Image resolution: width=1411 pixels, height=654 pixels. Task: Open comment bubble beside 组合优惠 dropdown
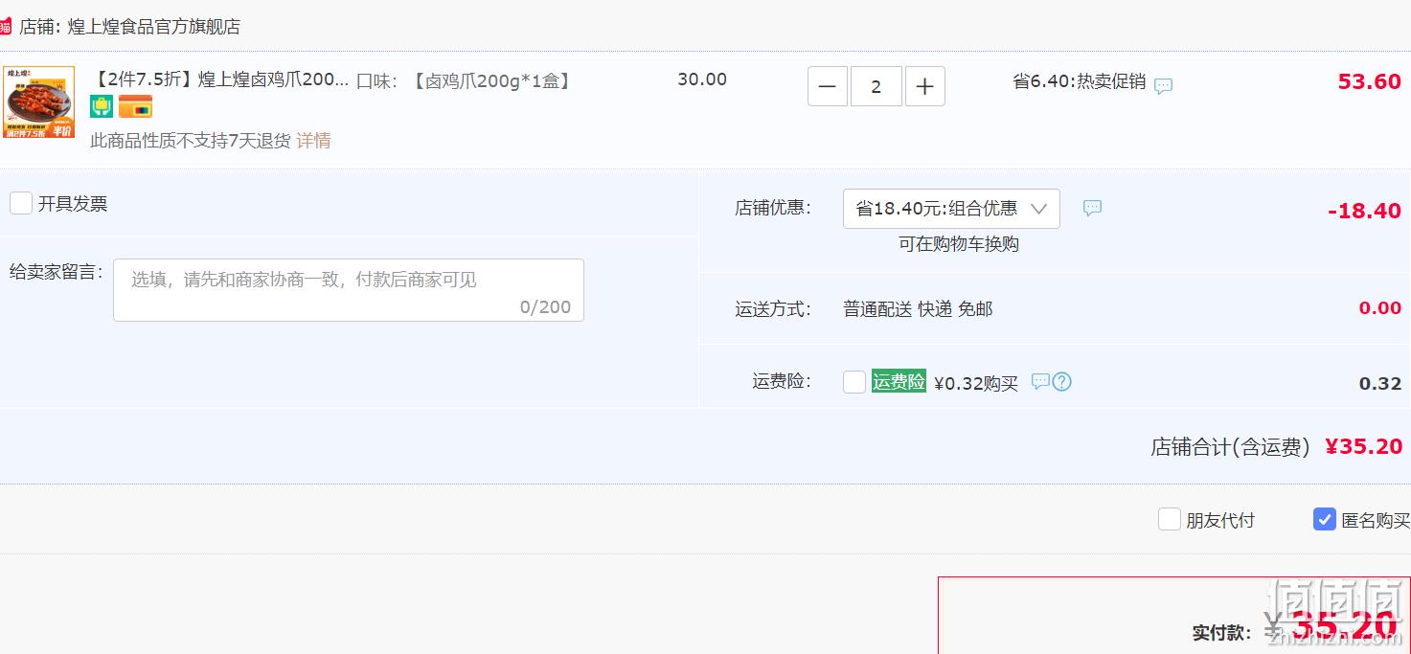point(1092,208)
